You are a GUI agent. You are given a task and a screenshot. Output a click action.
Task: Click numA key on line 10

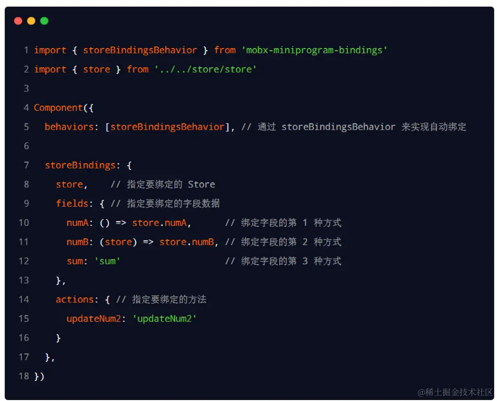tap(77, 223)
